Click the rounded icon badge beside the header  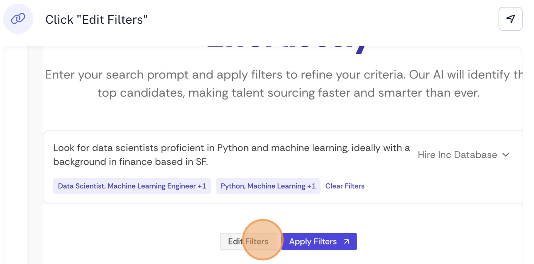(18, 18)
